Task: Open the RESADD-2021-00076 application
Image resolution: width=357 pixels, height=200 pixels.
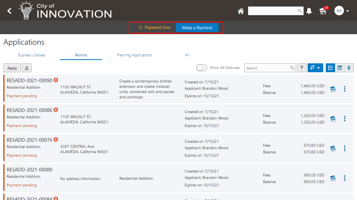Action: 29,140
